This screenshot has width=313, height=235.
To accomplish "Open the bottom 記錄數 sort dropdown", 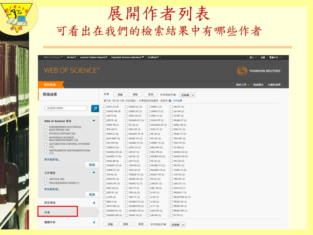I will (178, 225).
